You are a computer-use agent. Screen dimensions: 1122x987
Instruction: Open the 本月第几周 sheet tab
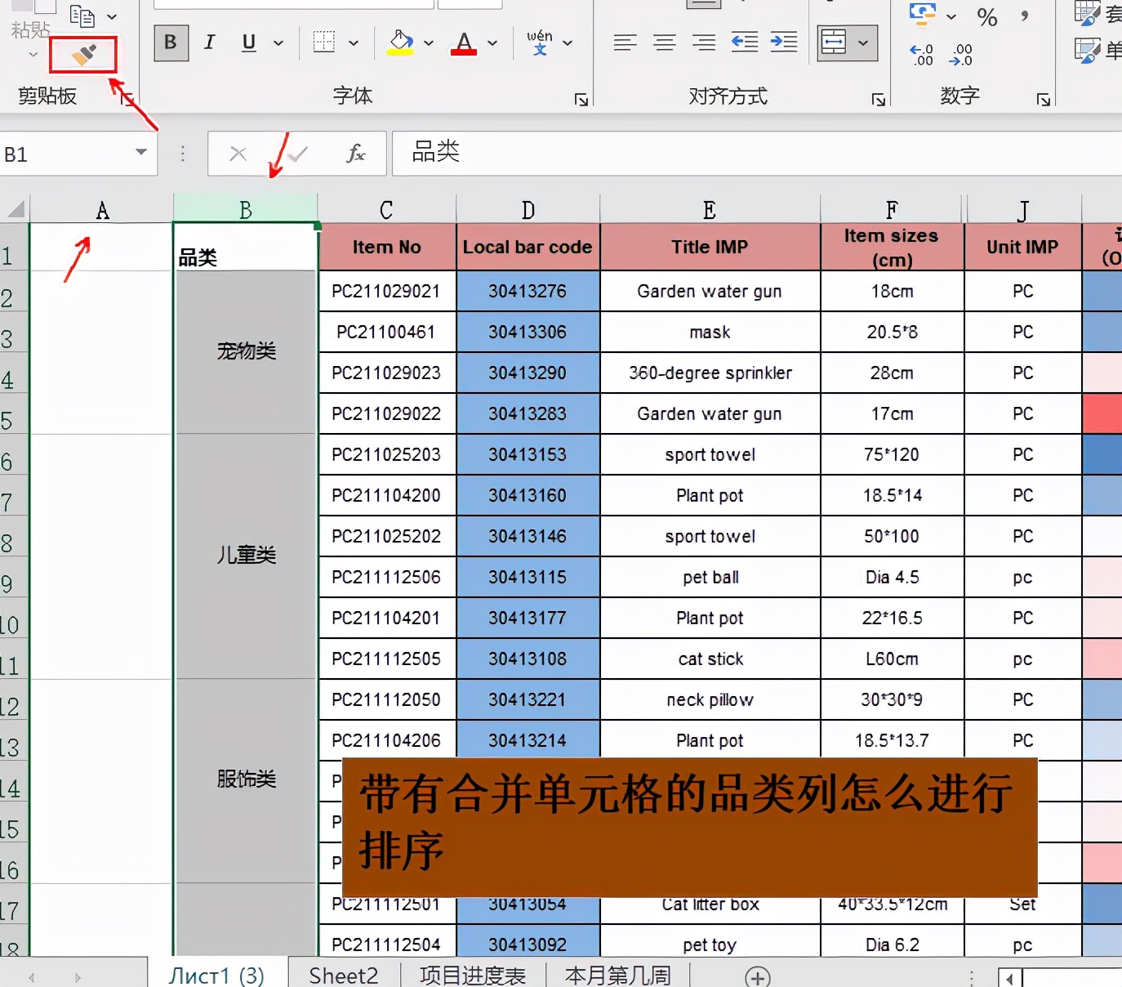pos(617,975)
